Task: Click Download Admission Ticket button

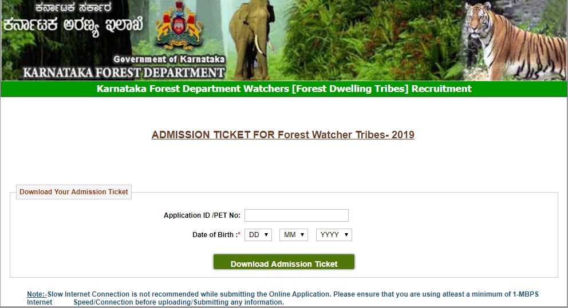Action: coord(284,262)
